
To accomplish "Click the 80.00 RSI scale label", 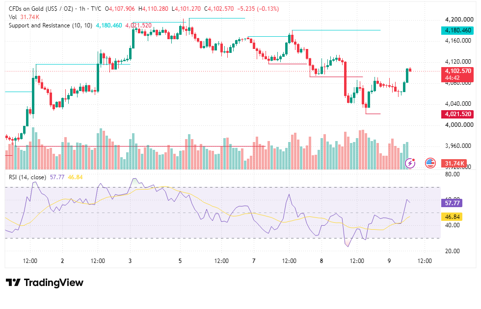I will click(452, 174).
